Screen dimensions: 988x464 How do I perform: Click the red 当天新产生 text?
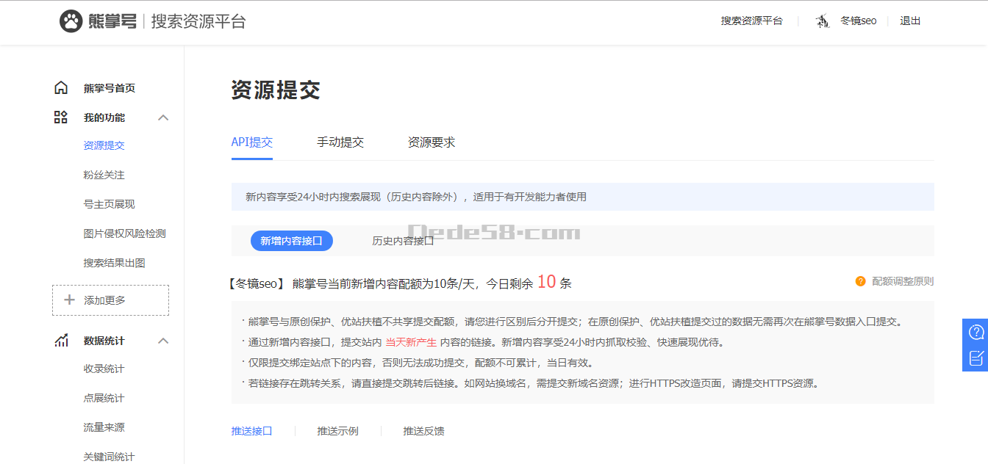(411, 342)
